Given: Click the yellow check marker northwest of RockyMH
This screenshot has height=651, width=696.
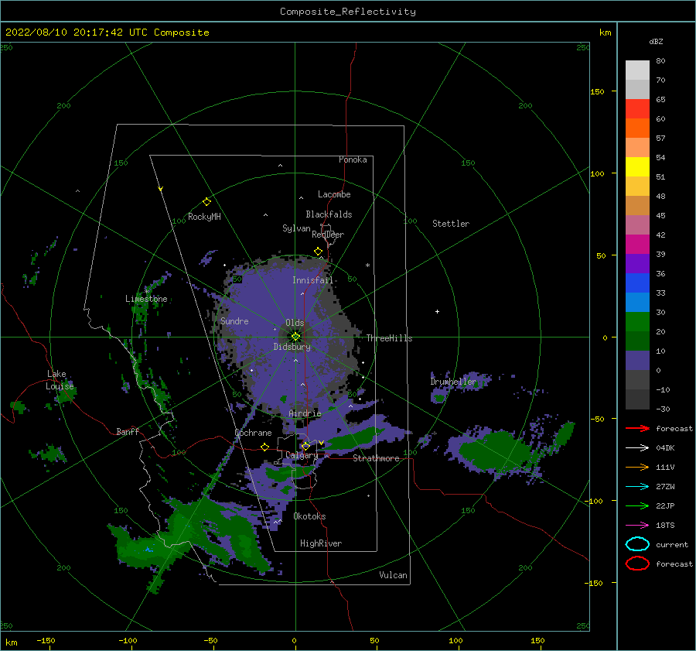Looking at the screenshot, I should pos(161,189).
